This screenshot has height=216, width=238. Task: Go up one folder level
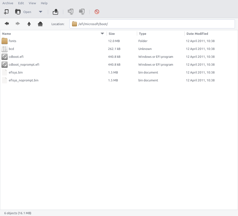[29, 24]
